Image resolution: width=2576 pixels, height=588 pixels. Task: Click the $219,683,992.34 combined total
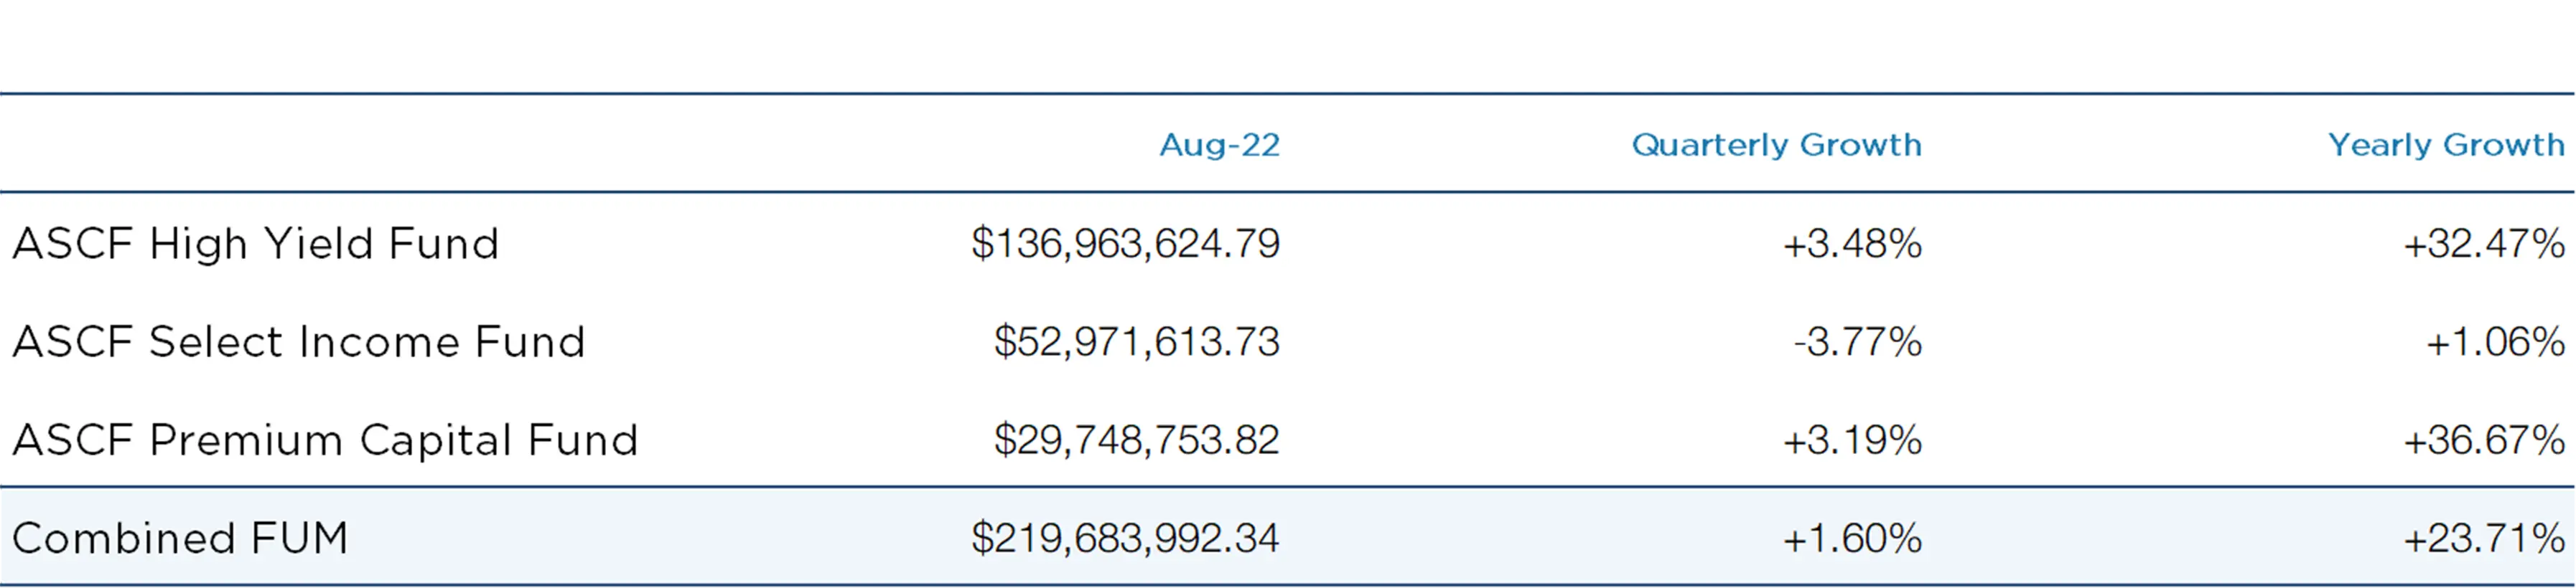[1125, 538]
